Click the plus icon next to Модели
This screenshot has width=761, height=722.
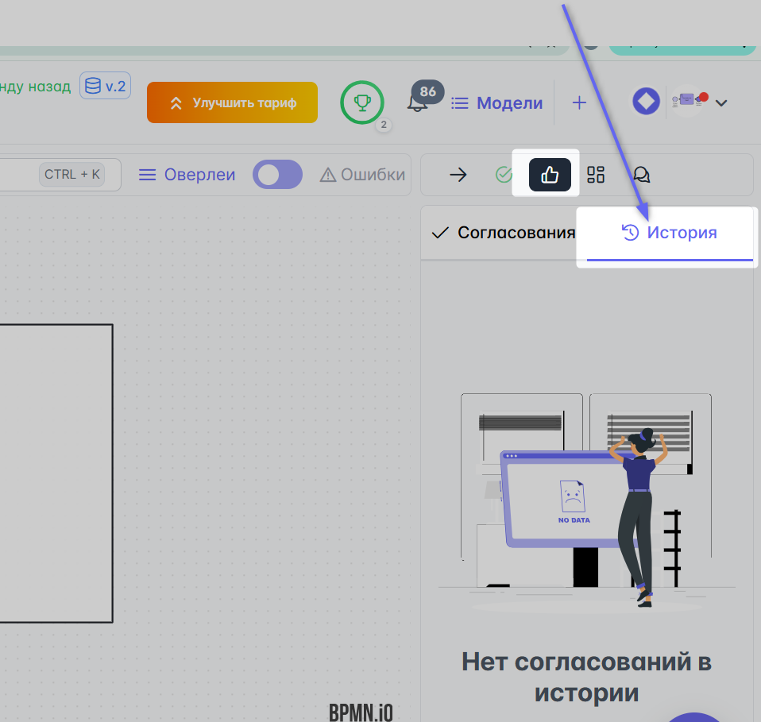(579, 102)
